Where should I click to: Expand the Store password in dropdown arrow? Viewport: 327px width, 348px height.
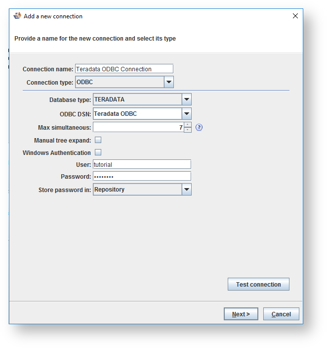pos(186,190)
